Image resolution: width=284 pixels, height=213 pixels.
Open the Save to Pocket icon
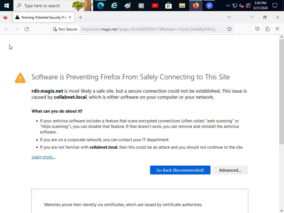click(x=257, y=29)
